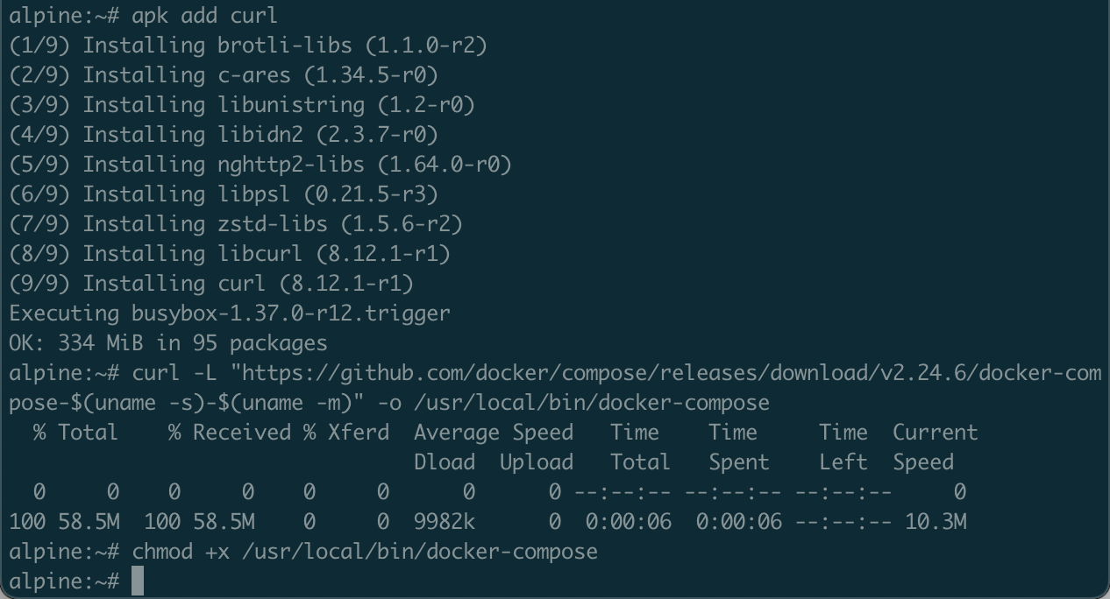Click the c-ares package name

pyautogui.click(x=254, y=74)
